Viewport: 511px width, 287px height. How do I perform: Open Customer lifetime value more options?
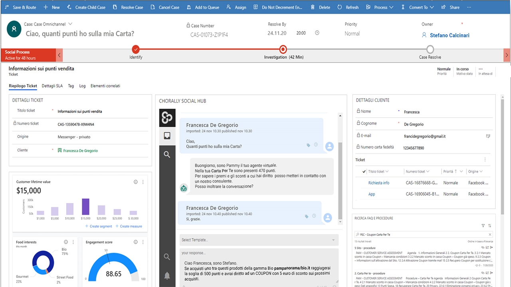click(143, 182)
